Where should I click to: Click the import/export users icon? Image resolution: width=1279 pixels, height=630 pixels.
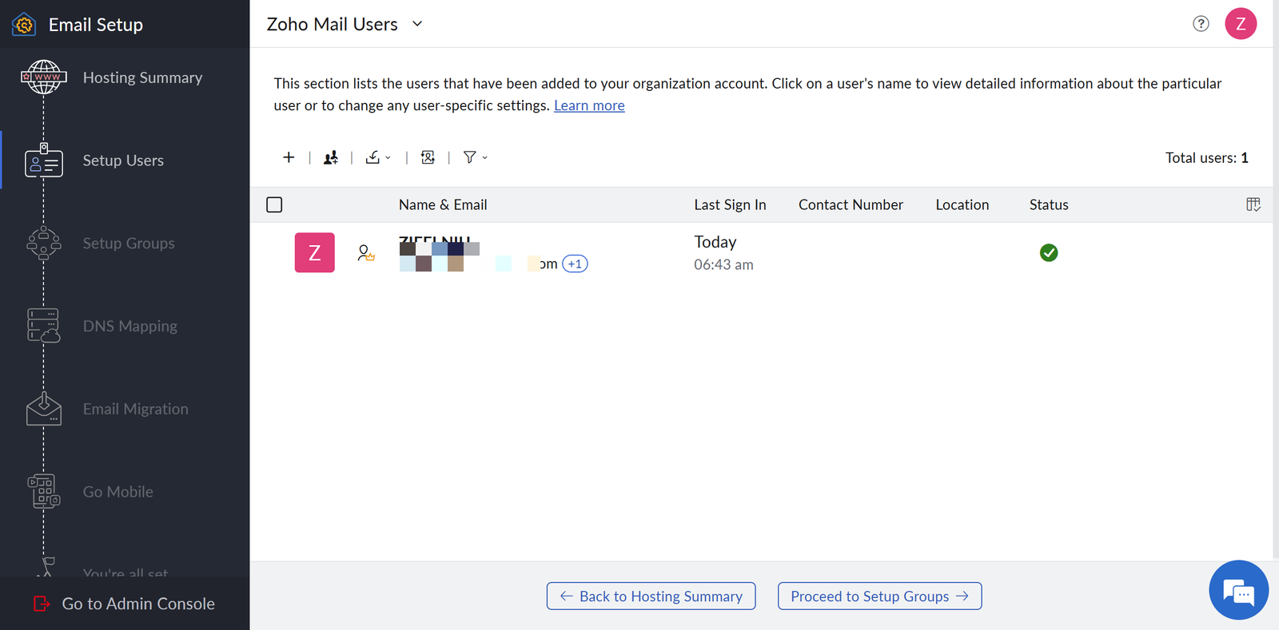[x=373, y=157]
